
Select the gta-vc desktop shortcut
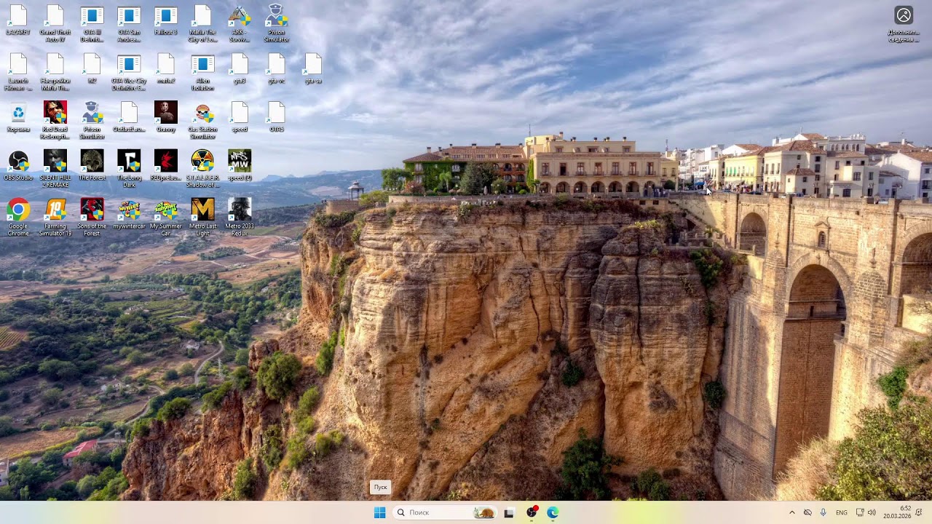click(x=277, y=69)
